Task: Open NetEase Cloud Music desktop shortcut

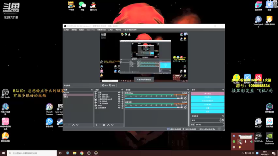Action: point(258,79)
